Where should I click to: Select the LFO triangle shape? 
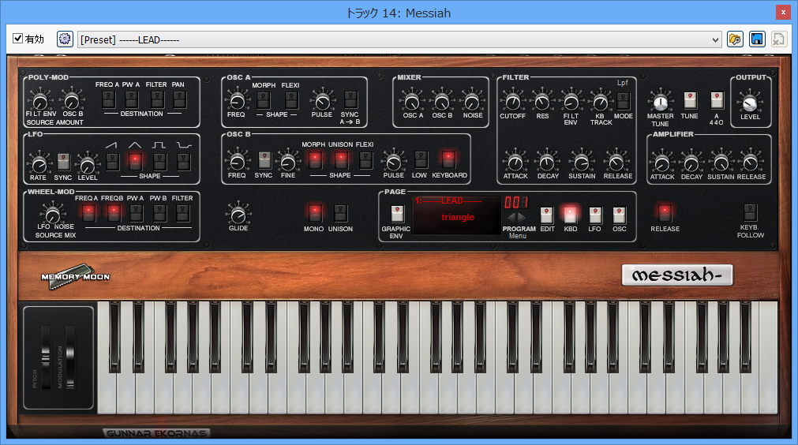pyautogui.click(x=136, y=161)
